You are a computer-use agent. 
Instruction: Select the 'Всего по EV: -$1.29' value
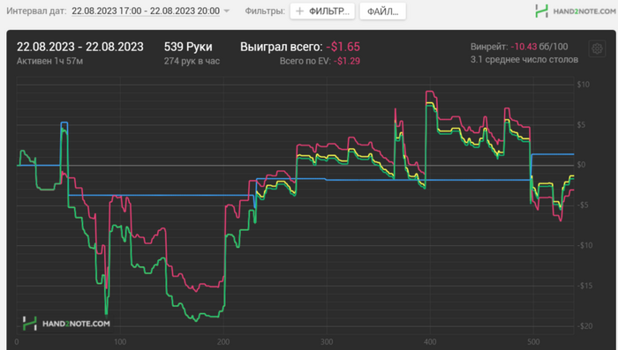(320, 61)
